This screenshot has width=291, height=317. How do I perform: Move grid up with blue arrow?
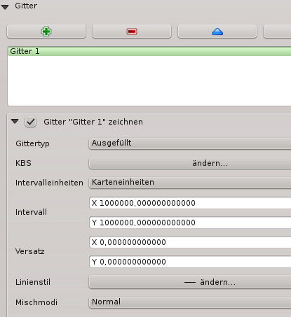[217, 31]
